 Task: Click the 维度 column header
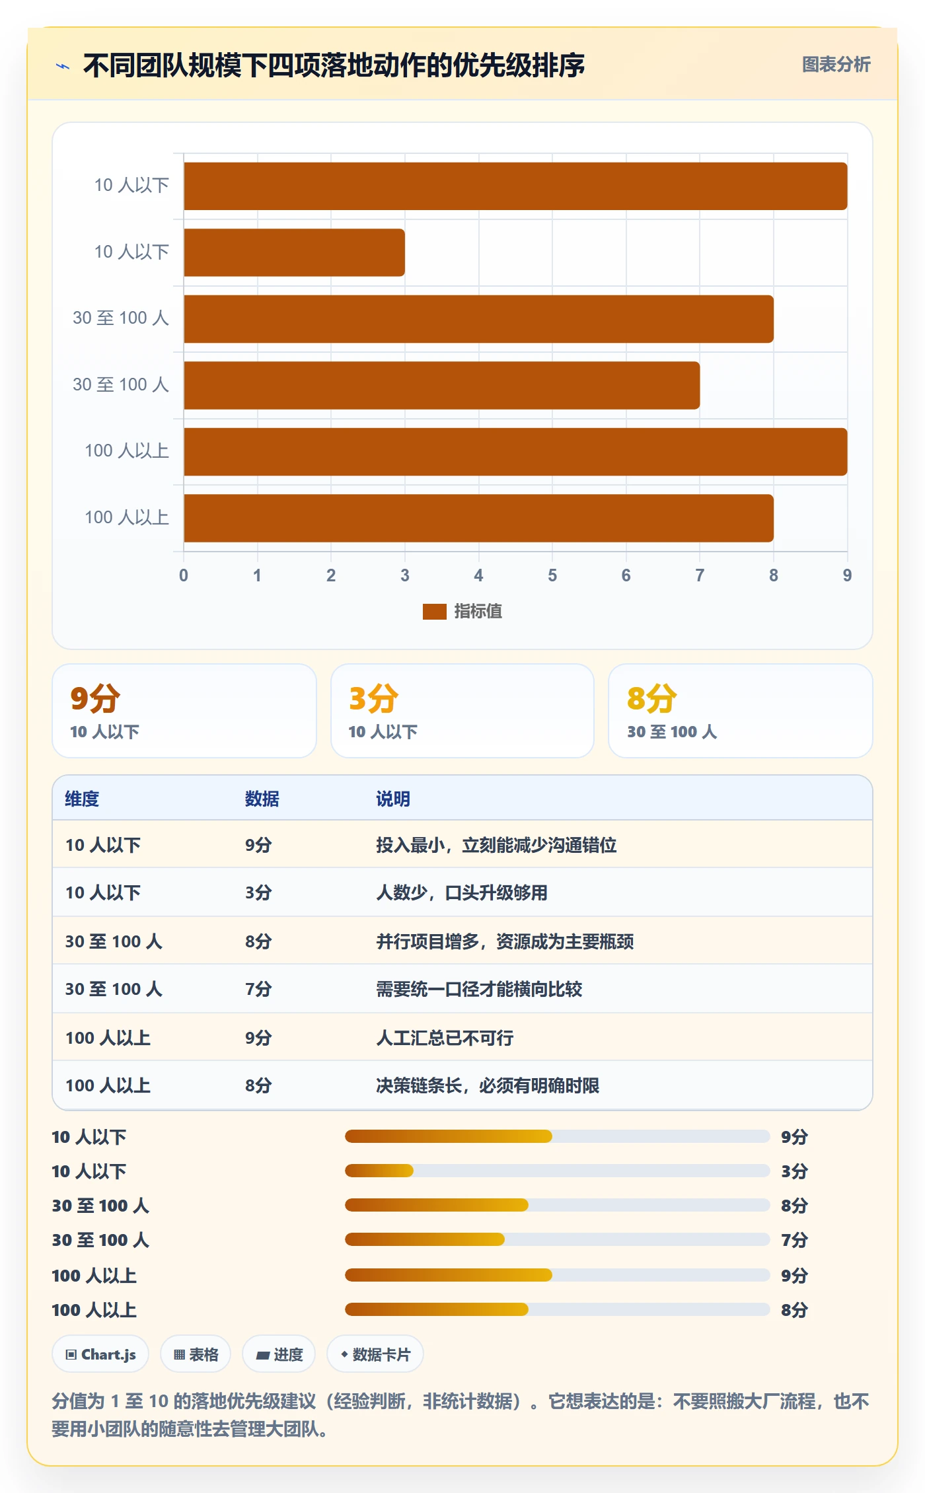click(x=82, y=799)
